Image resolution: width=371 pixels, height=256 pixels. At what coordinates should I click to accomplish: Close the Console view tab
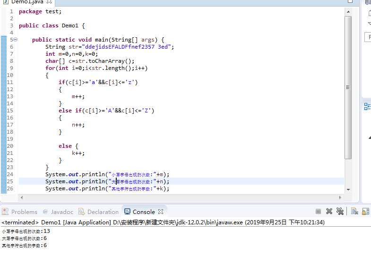coord(161,212)
